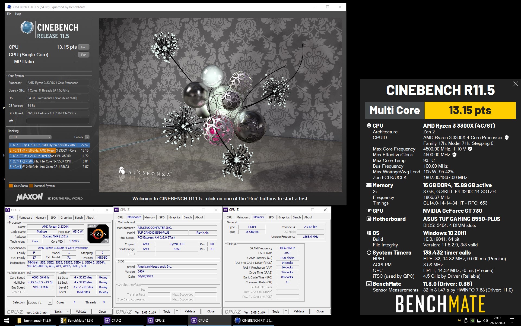Expand Tools dropdown arrow in right CPU-Z window
This screenshot has width=521, height=326.
286,311
